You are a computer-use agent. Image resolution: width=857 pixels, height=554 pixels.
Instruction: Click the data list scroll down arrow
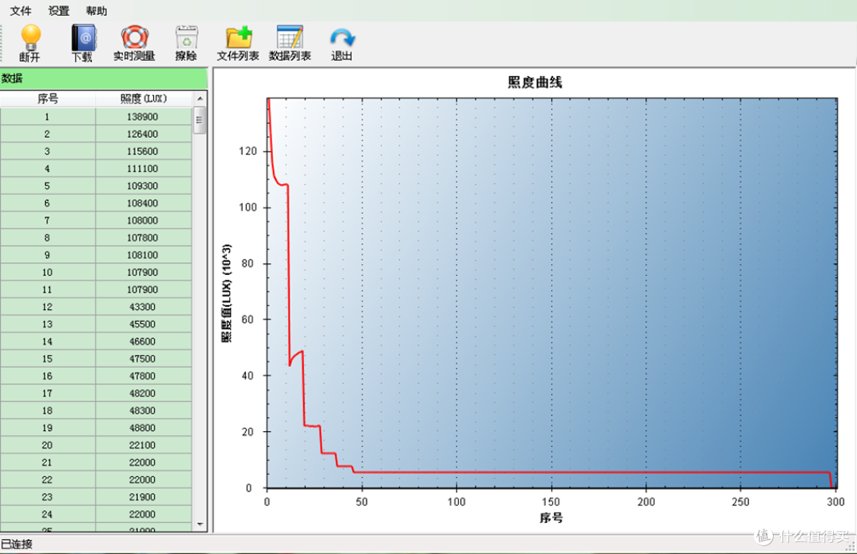(x=200, y=524)
